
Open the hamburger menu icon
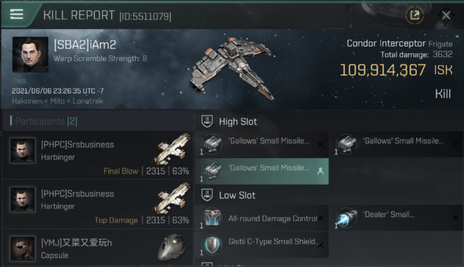[16, 15]
